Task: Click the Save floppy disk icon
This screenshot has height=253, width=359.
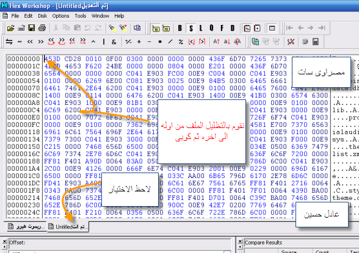Action: pos(31,28)
